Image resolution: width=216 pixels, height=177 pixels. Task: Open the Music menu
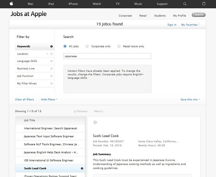click(x=138, y=4)
